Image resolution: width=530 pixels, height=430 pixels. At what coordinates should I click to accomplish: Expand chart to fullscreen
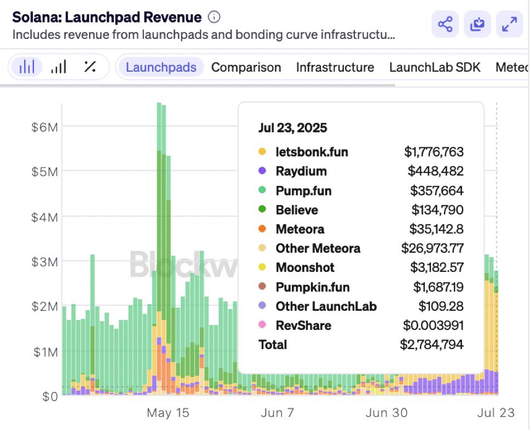(509, 24)
